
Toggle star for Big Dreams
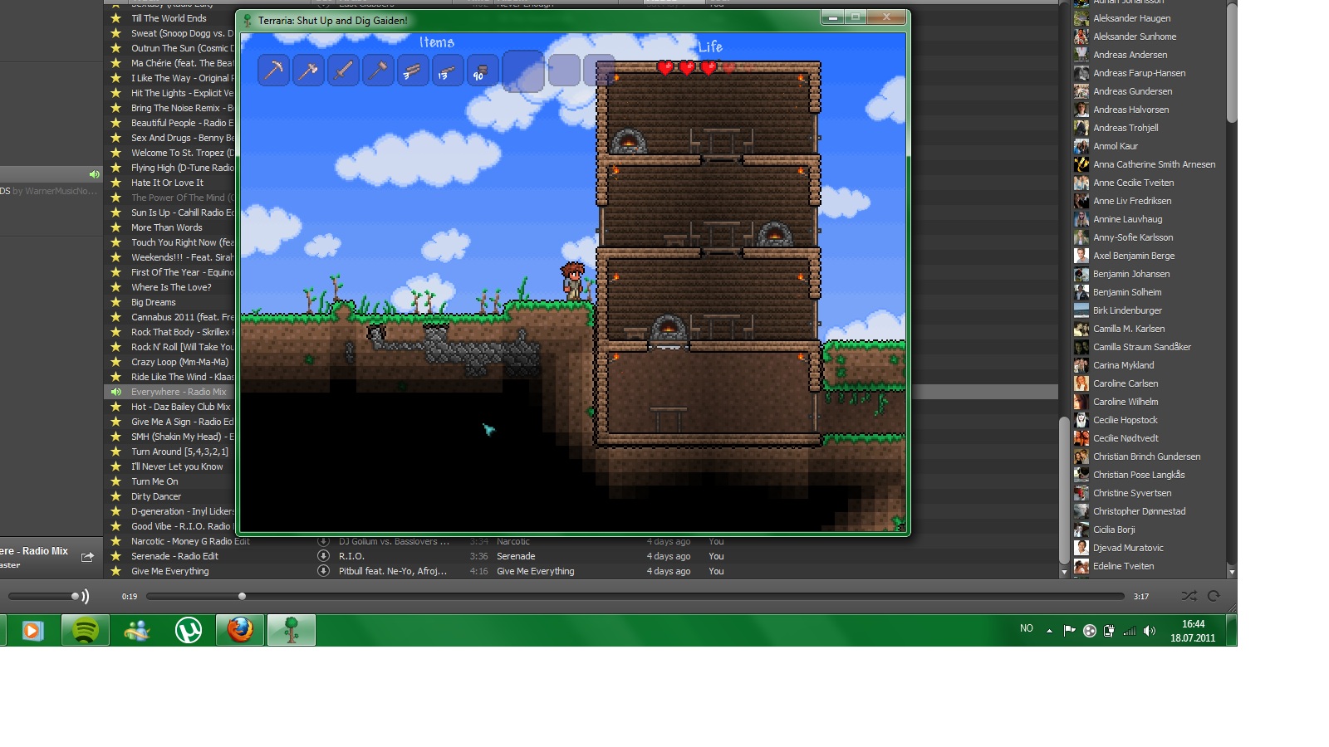coord(116,302)
